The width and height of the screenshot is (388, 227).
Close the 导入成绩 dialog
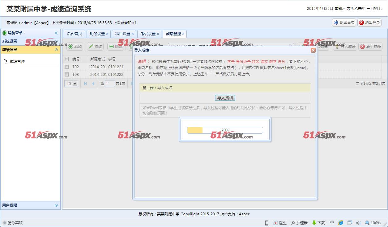coord(313,50)
